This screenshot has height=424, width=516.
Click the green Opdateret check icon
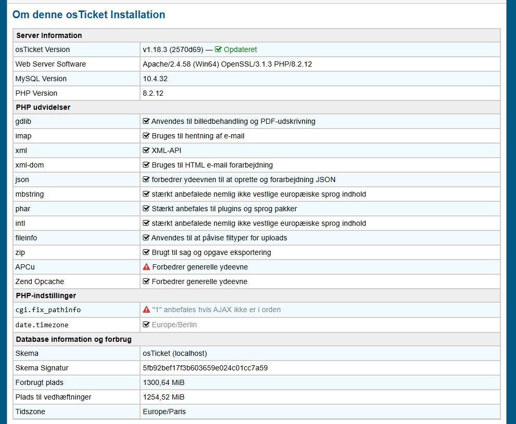(x=218, y=49)
